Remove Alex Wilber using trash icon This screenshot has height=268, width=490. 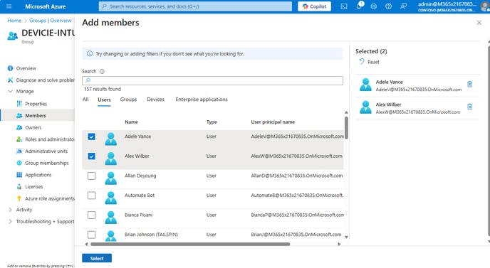[469, 107]
